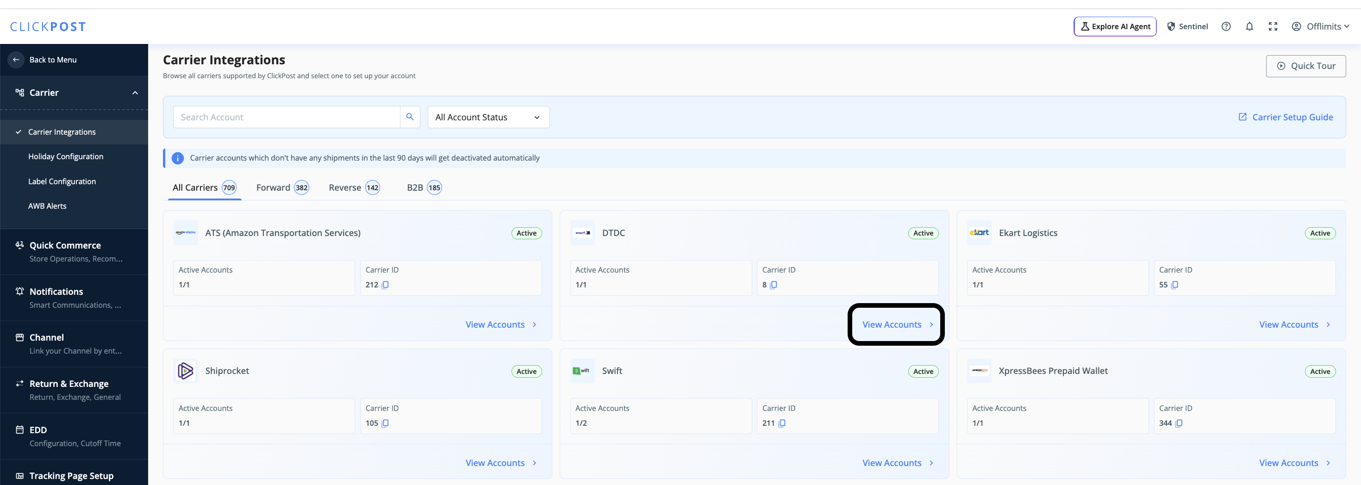Switch to the Forward carriers tab

[282, 187]
